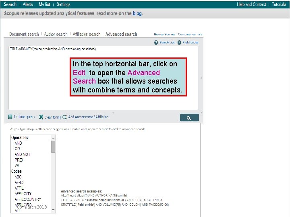Open the Compare journals link
Image resolution: width=290 pixels, height=217 pixels.
pos(190,34)
